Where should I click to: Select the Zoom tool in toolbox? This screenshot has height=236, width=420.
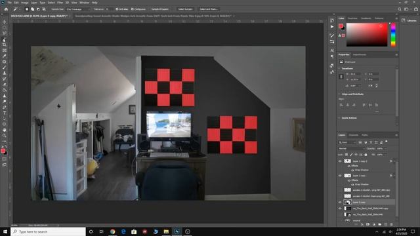(x=5, y=136)
